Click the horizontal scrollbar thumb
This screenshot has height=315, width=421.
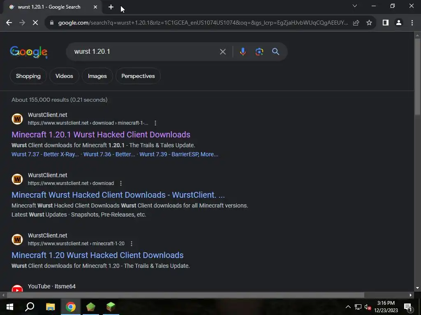[185, 295]
